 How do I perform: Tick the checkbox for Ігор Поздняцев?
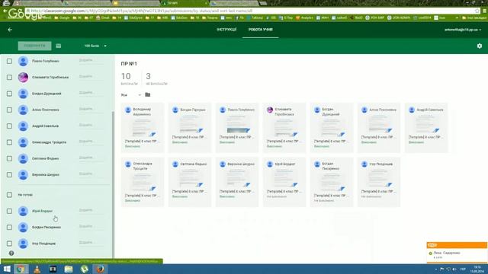(x=9, y=244)
